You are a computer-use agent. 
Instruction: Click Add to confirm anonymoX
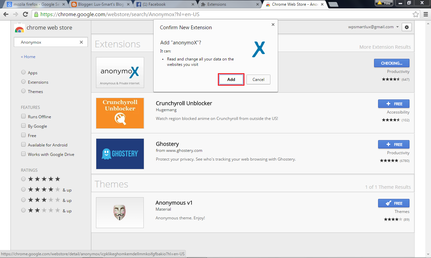tap(231, 80)
